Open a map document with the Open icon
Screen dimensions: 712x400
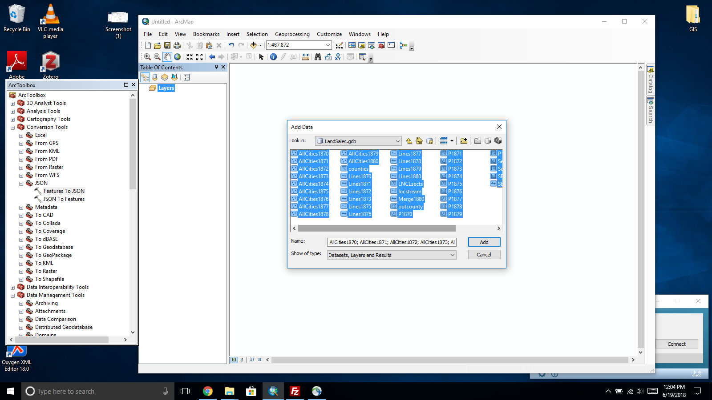pos(158,45)
